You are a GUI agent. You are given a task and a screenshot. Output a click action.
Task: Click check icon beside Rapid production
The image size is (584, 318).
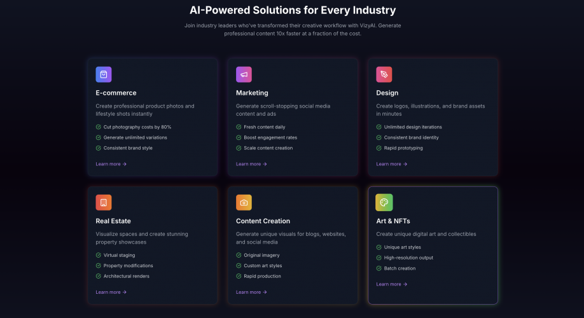pos(239,276)
